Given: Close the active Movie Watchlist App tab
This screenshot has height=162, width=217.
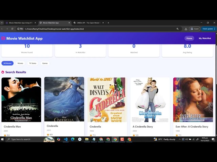Looking at the screenshot, I should [69, 23].
